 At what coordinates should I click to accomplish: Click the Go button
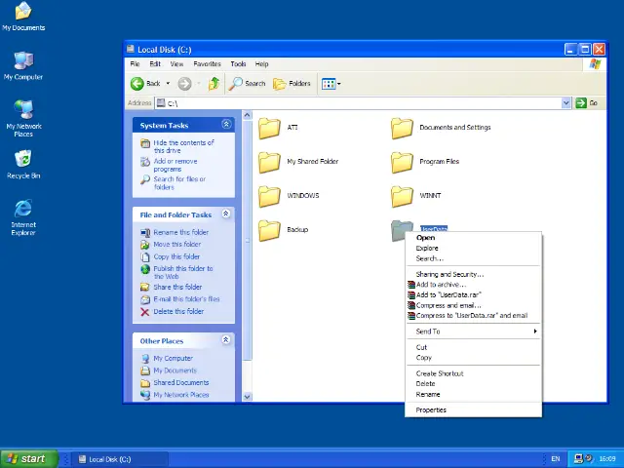tap(587, 103)
